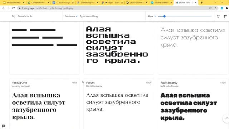Click the lock icon in address bar

[x=20, y=8]
